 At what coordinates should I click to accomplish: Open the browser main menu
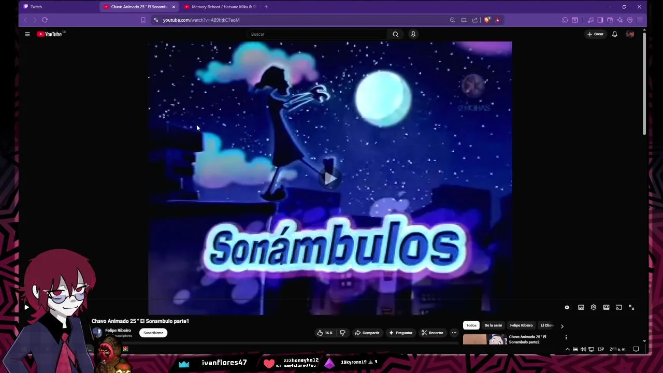coord(640,20)
